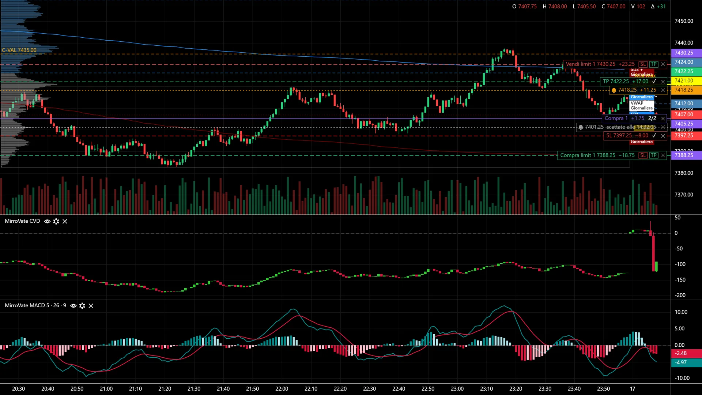Screen dimensions: 702x395
Task: Remove the MirroVate CVD indicator
Action: point(65,221)
